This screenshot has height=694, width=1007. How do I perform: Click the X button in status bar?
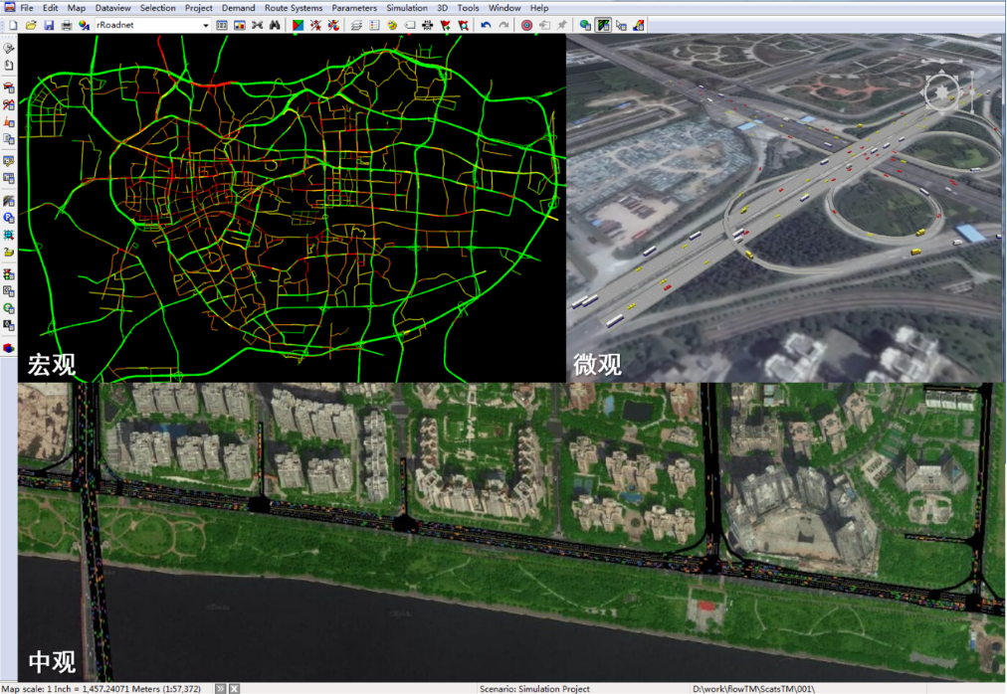click(234, 688)
